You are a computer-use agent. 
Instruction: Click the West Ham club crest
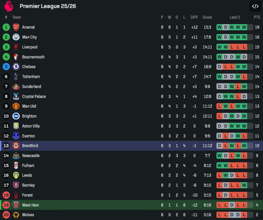pos(16,205)
